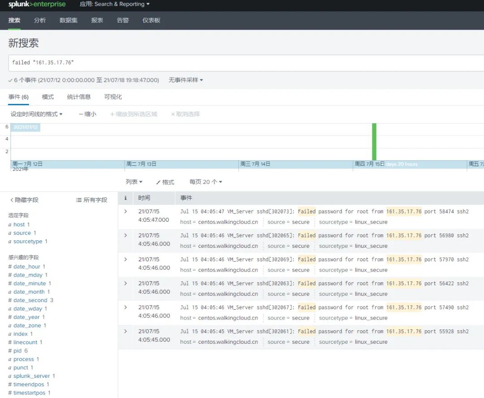Switch to the 可视化 results tab
This screenshot has width=484, height=398.
pyautogui.click(x=113, y=97)
